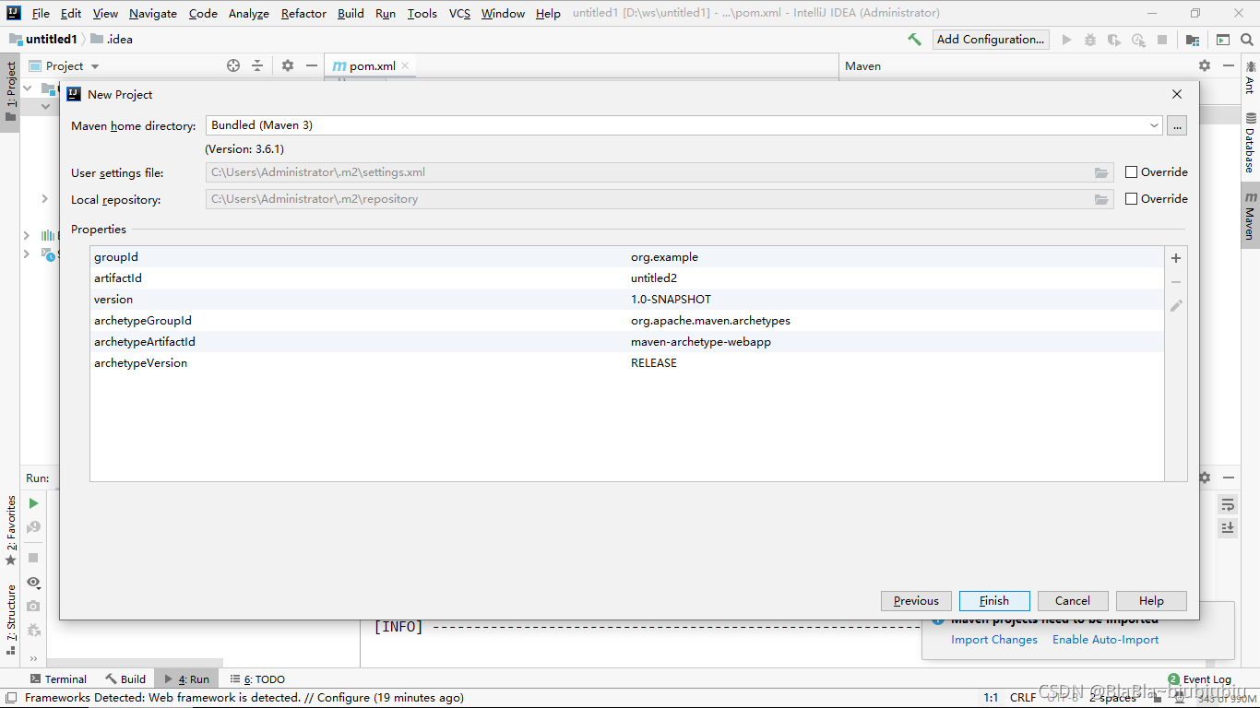Click the Cancel button

tap(1073, 601)
